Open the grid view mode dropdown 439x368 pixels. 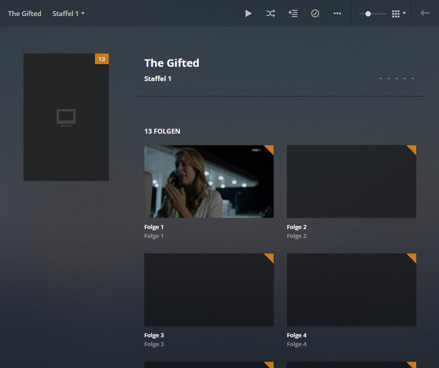(399, 14)
